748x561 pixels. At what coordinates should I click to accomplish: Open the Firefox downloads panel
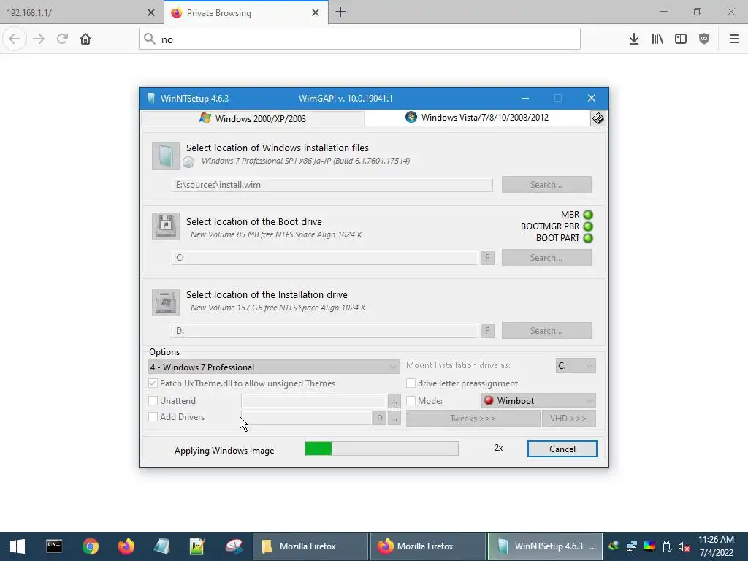[633, 39]
